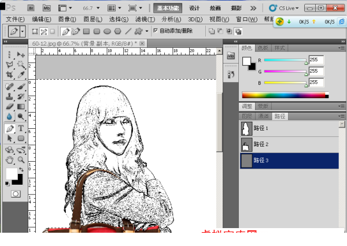Select the Eraser tool

[9, 106]
